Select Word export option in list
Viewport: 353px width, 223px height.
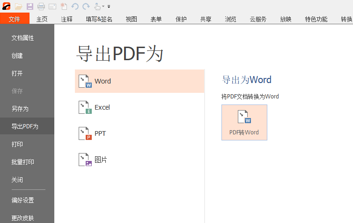140,81
